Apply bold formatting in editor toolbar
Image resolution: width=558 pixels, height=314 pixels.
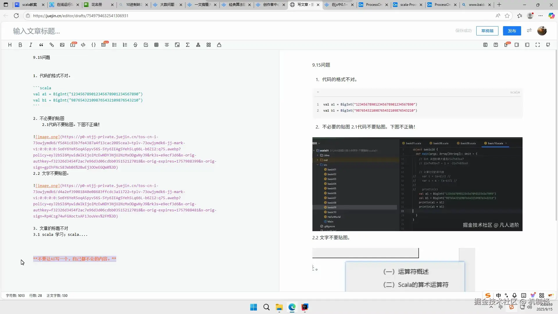point(20,45)
